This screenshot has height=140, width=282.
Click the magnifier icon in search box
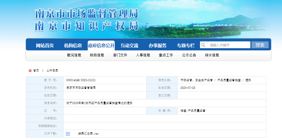point(203,45)
